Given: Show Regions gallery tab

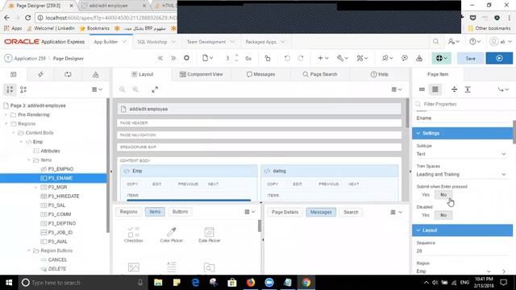Looking at the screenshot, I should click(129, 212).
